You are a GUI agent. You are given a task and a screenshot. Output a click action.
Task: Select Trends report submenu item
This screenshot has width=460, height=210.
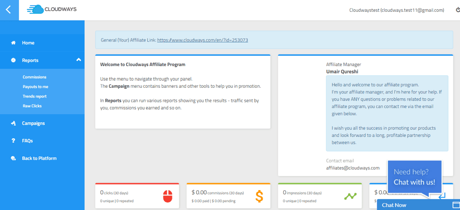[x=34, y=96]
